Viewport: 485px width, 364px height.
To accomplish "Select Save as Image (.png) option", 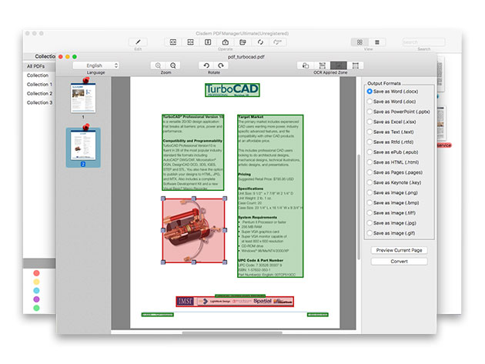I will tap(392, 192).
